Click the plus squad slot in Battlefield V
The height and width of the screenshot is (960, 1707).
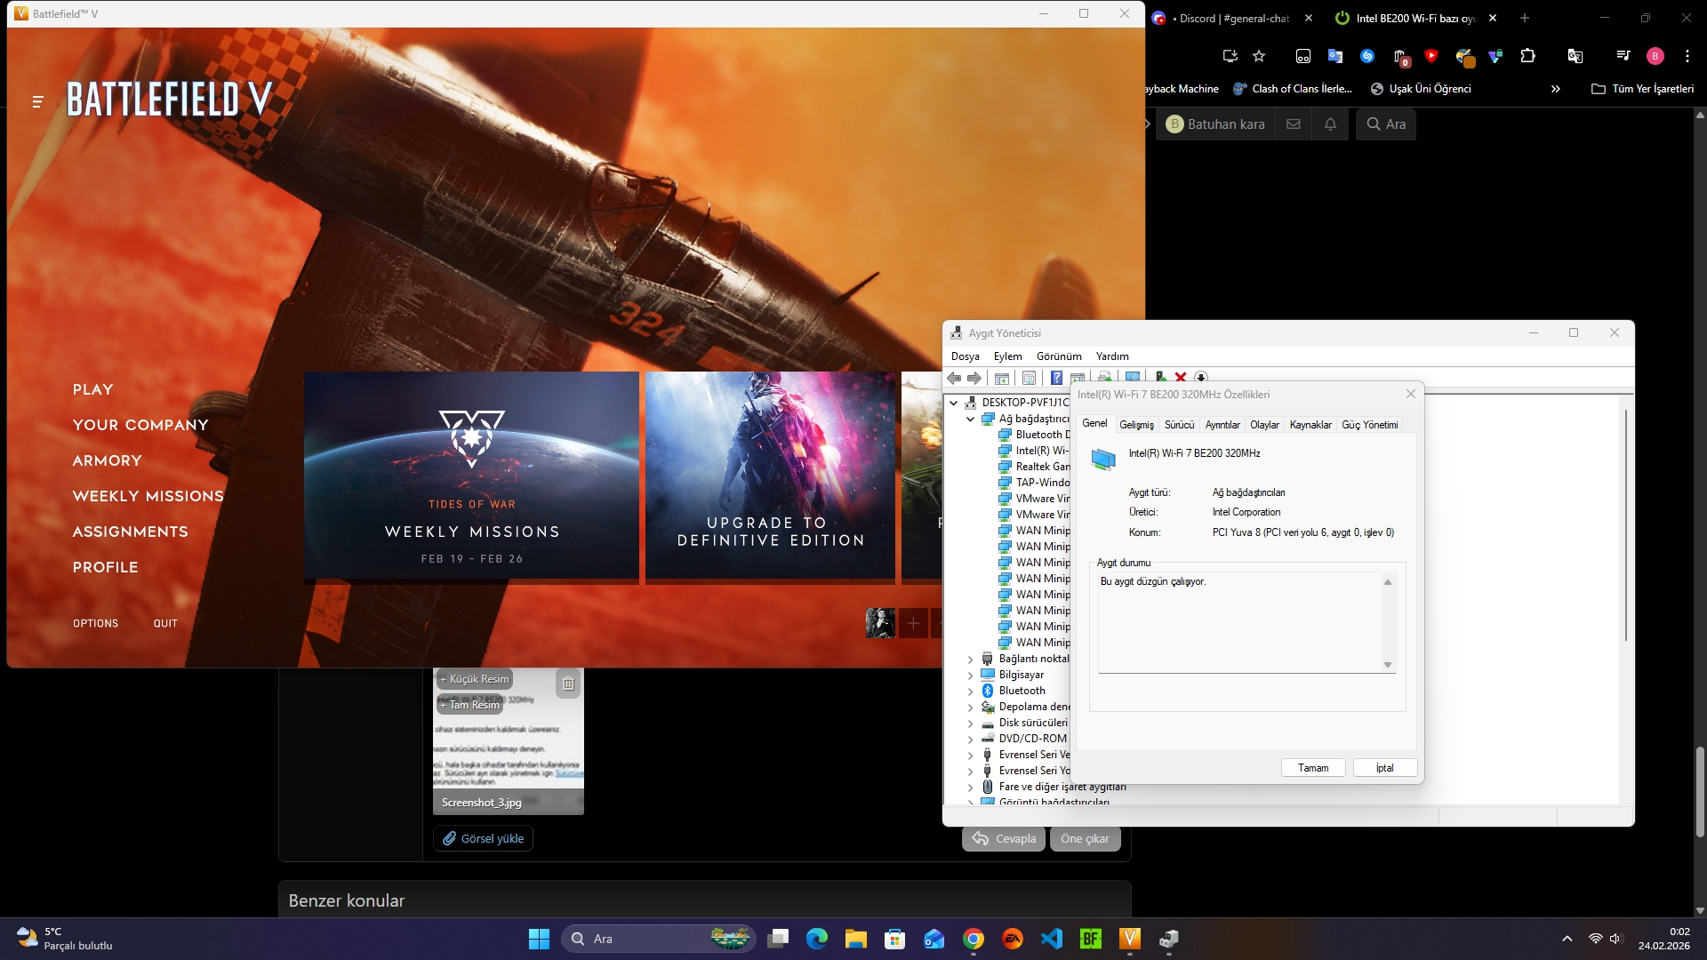pyautogui.click(x=913, y=623)
